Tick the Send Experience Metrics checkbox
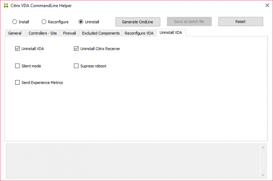 coord(17,82)
